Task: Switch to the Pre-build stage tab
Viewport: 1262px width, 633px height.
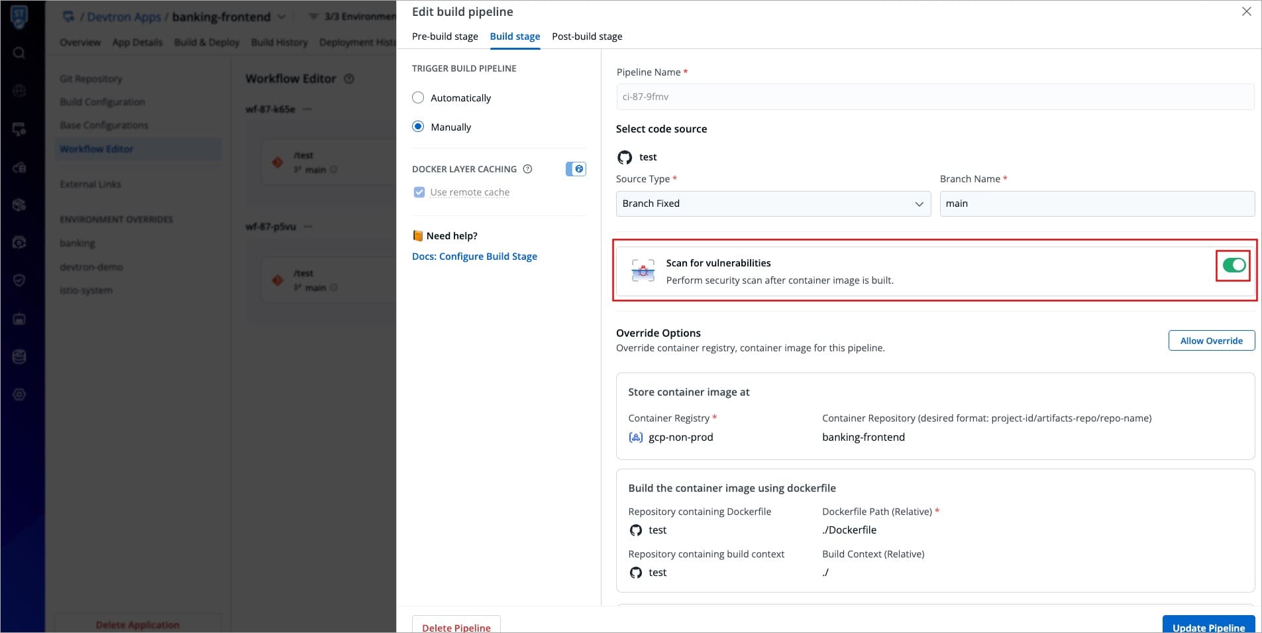Action: pyautogui.click(x=445, y=36)
